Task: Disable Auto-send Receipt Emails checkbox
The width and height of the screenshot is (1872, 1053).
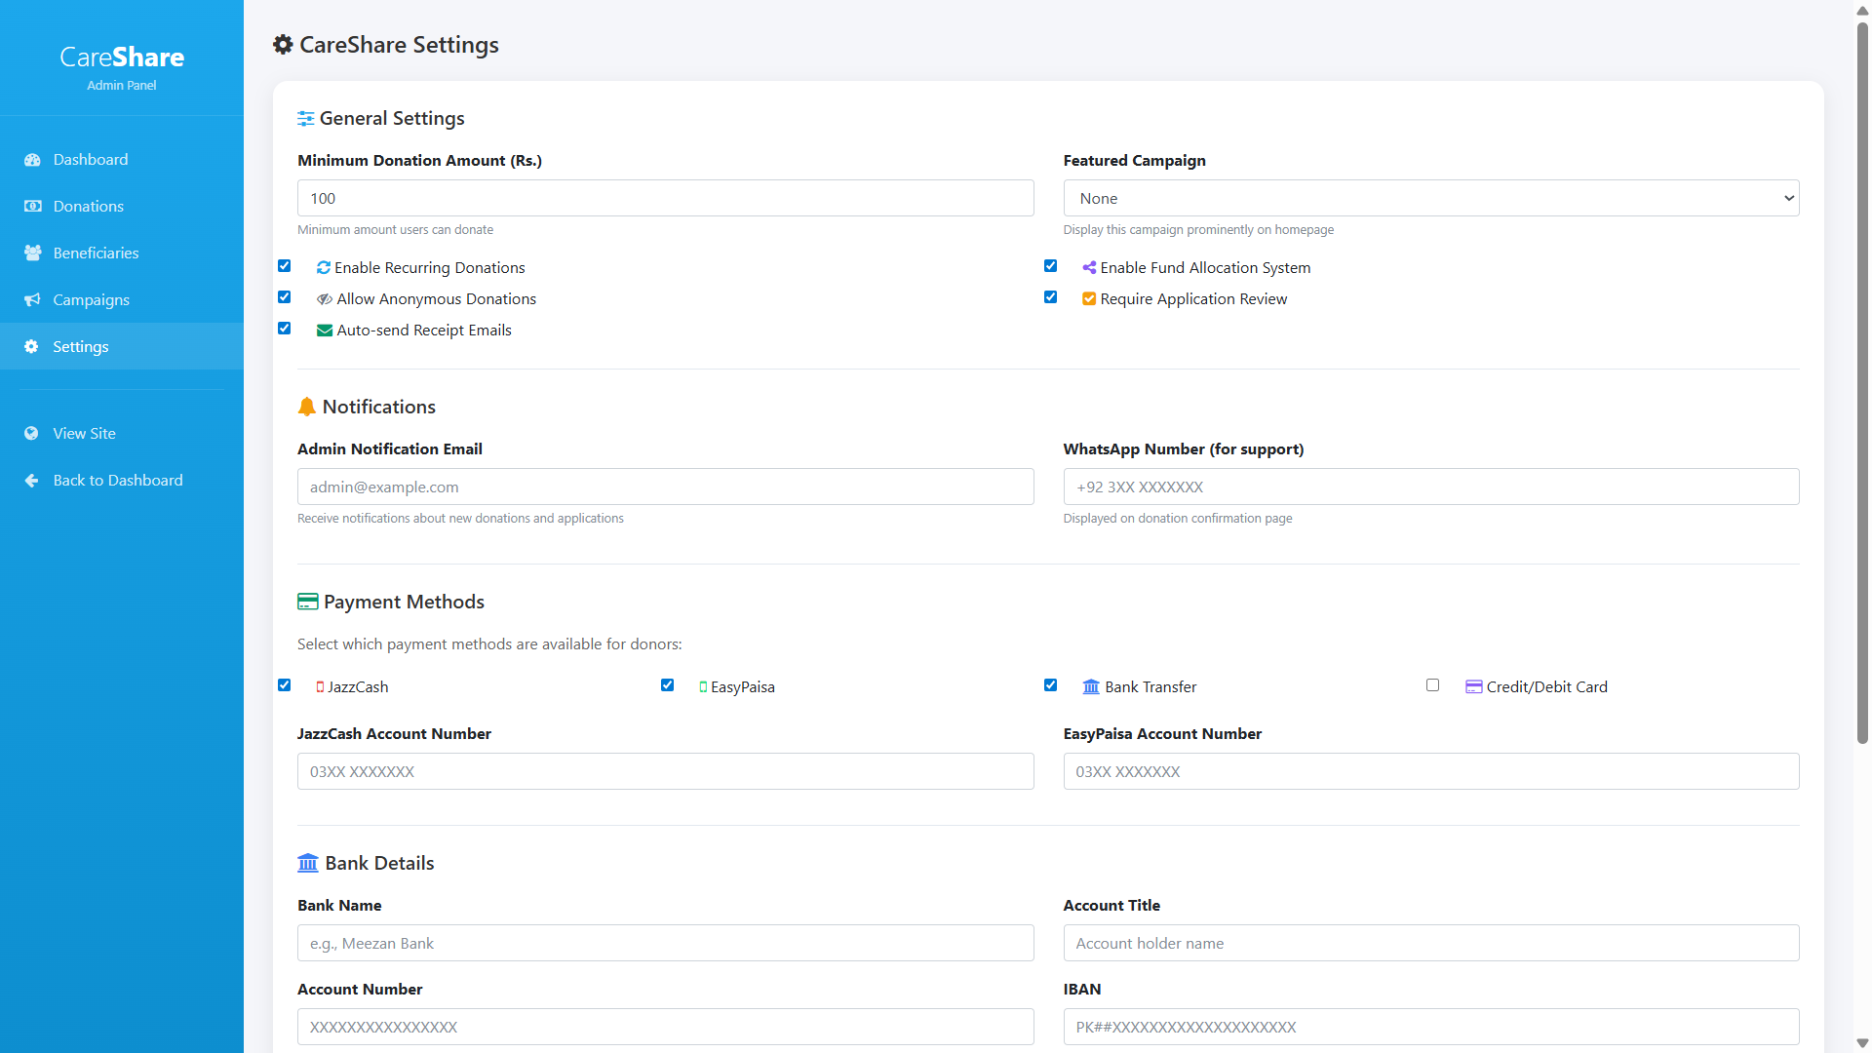Action: click(285, 329)
